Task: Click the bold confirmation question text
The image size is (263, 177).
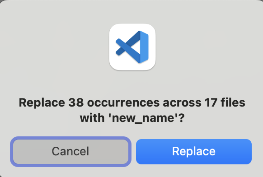Action: [x=132, y=110]
